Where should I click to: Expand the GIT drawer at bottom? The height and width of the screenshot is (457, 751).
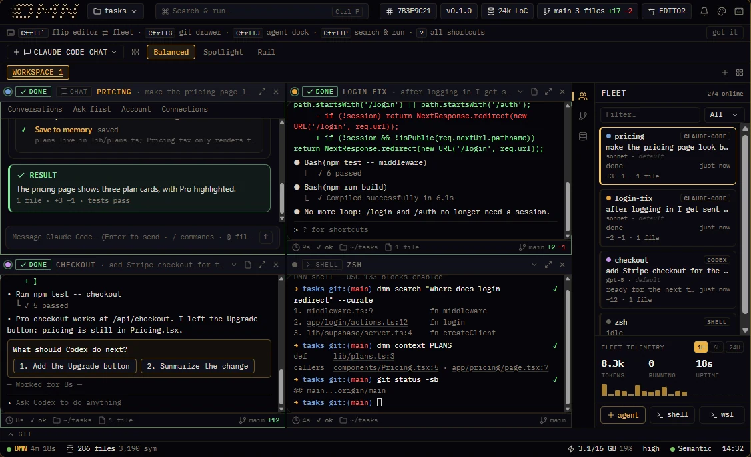[19, 434]
